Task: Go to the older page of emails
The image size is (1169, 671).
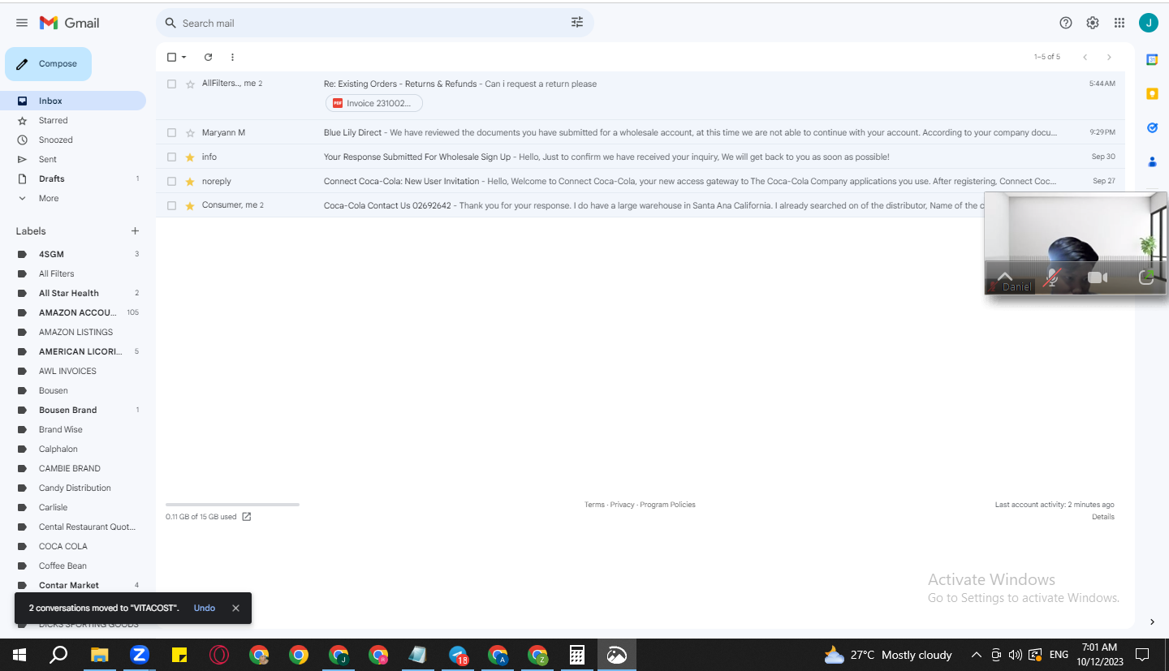Action: point(1109,57)
